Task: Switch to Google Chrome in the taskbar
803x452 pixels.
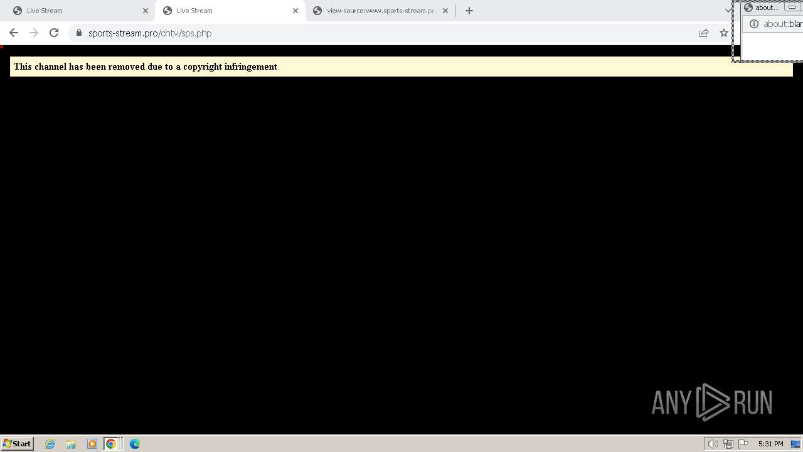Action: (111, 444)
